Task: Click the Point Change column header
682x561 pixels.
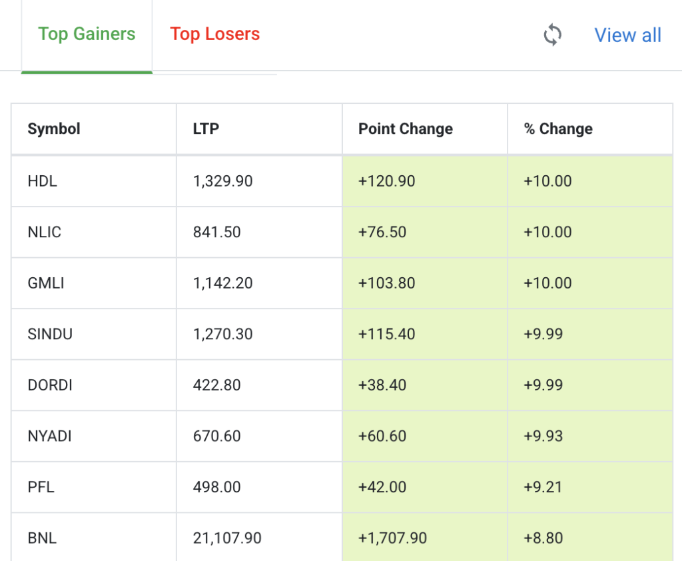Action: pos(405,129)
